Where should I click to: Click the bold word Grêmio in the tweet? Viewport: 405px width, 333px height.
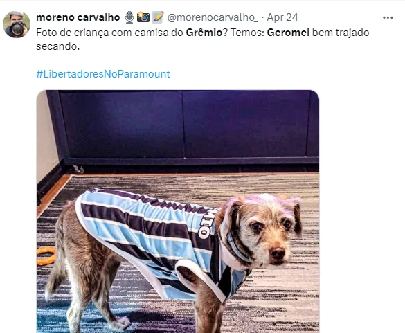tap(204, 33)
